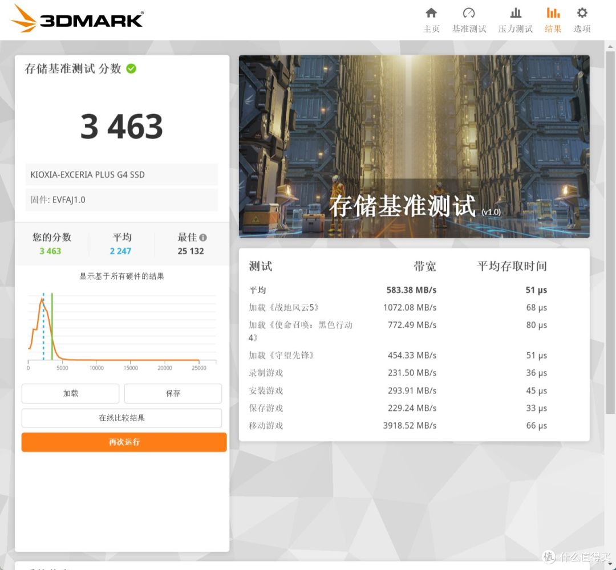The image size is (616, 570).
Task: Click the 33 µs access time value
Action: point(537,408)
